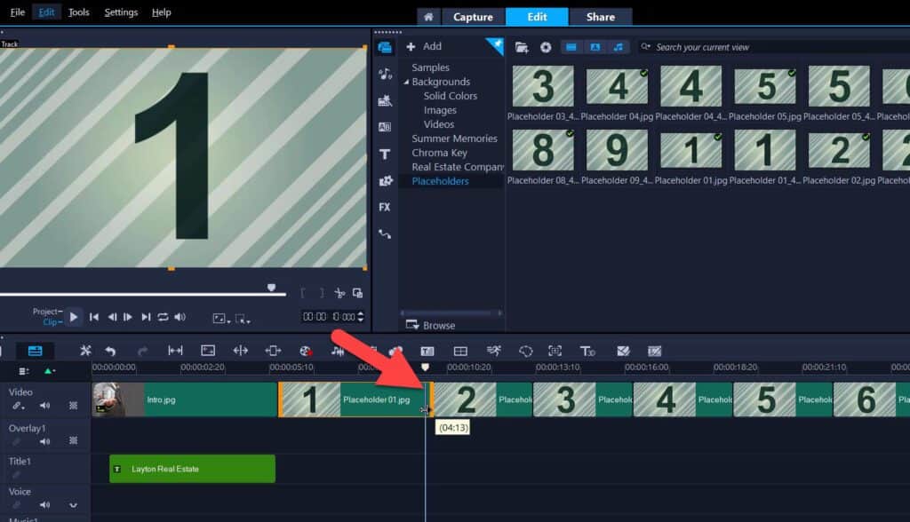Select the Media library icon in sidebar

click(x=385, y=46)
